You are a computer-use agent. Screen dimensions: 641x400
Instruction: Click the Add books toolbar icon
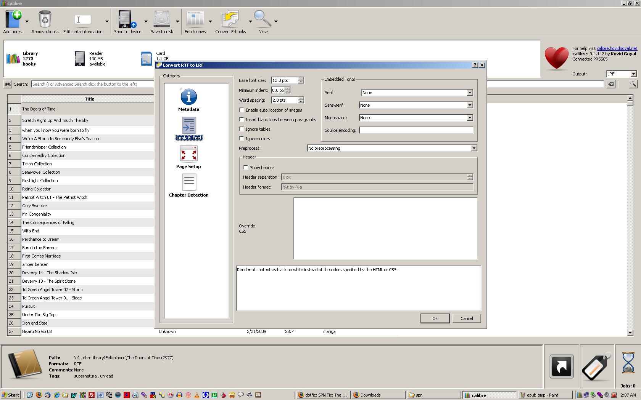click(x=13, y=20)
